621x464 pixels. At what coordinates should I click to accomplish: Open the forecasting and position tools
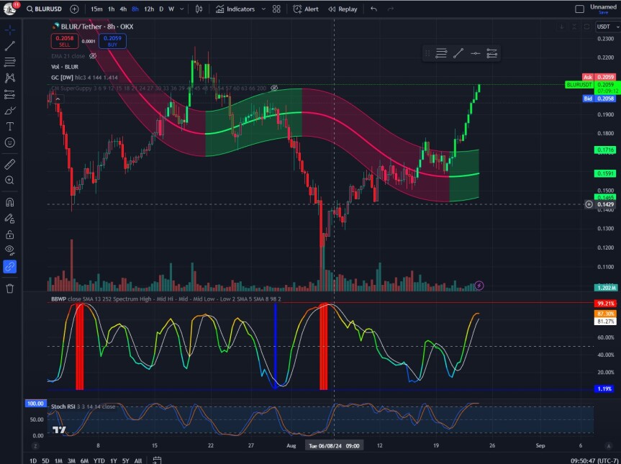10,94
